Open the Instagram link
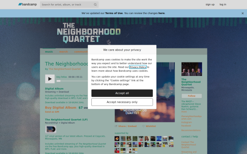Image resolution: width=247 pixels, height=154 pixels. [x=186, y=122]
